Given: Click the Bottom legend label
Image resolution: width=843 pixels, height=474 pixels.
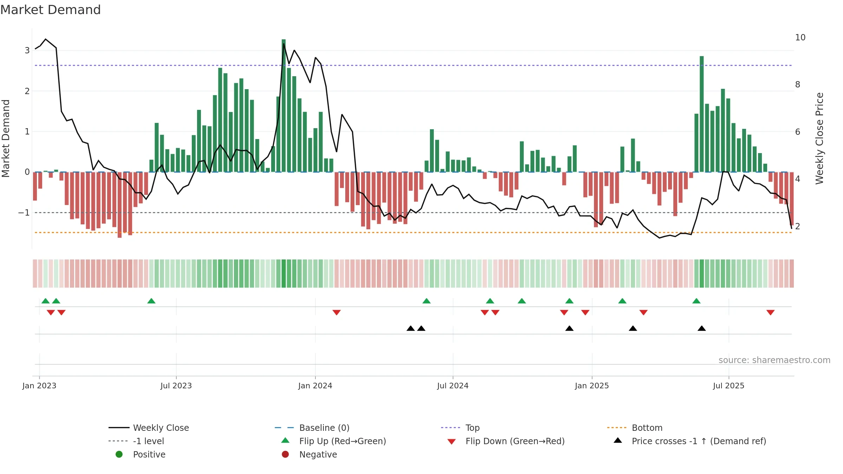Looking at the screenshot, I should pyautogui.click(x=647, y=428).
